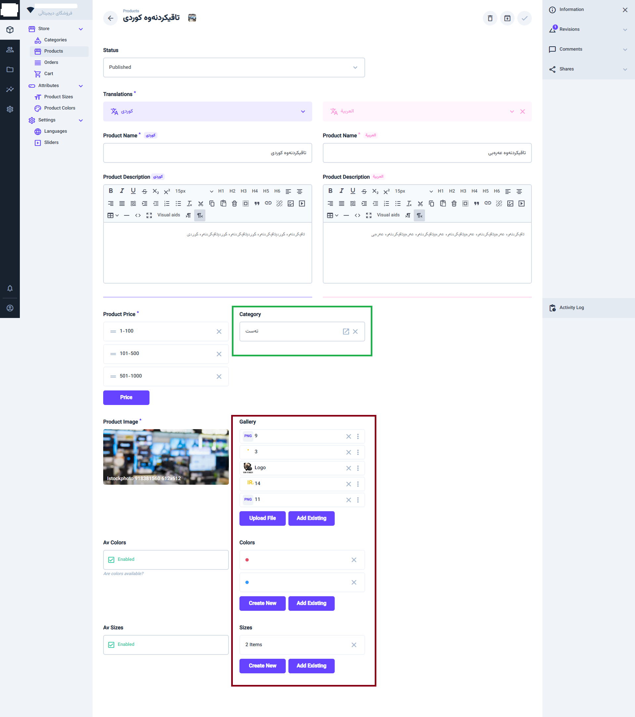Screen dimensions: 635x717
Task: Toggle Av Sizes Enabled checkbox
Action: 111,645
